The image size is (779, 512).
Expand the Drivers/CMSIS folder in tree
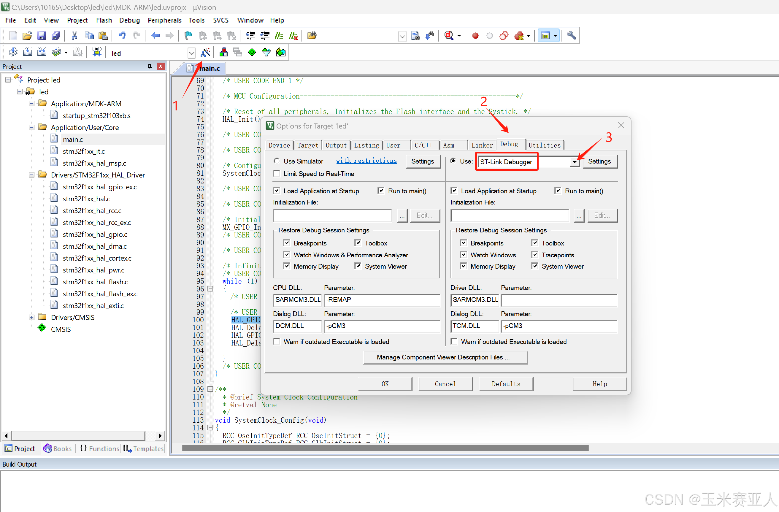pos(32,317)
